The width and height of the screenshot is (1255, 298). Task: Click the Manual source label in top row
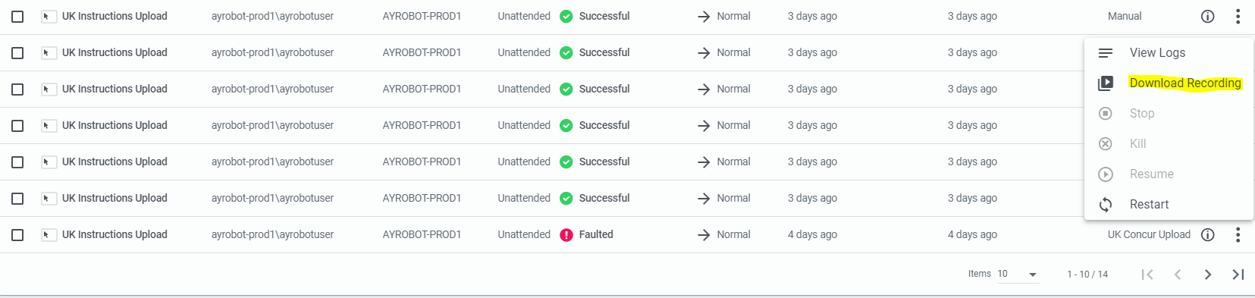(x=1125, y=17)
